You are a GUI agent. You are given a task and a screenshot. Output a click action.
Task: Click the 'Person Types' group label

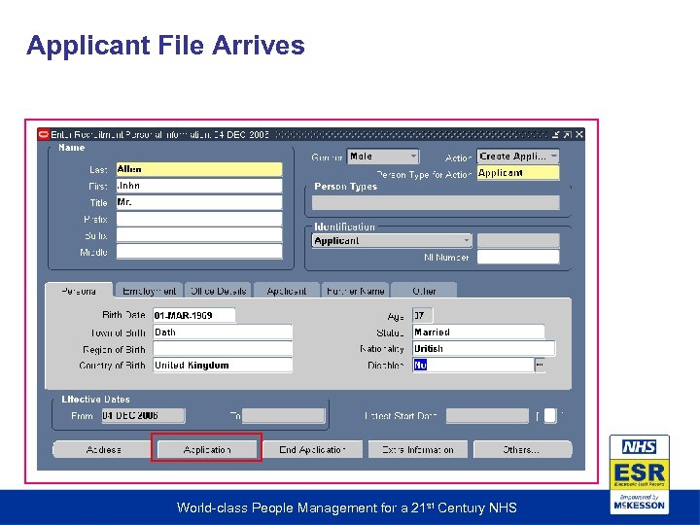[x=345, y=187]
